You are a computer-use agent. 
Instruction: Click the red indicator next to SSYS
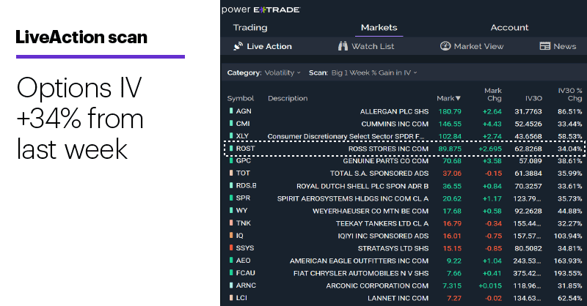click(x=231, y=247)
